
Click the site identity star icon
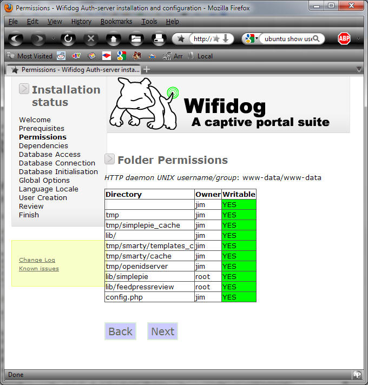181,39
